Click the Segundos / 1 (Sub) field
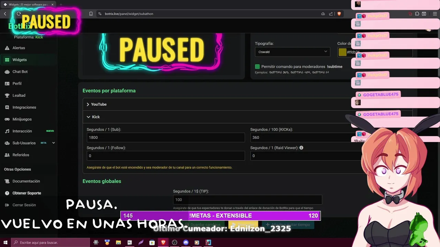 (166, 138)
